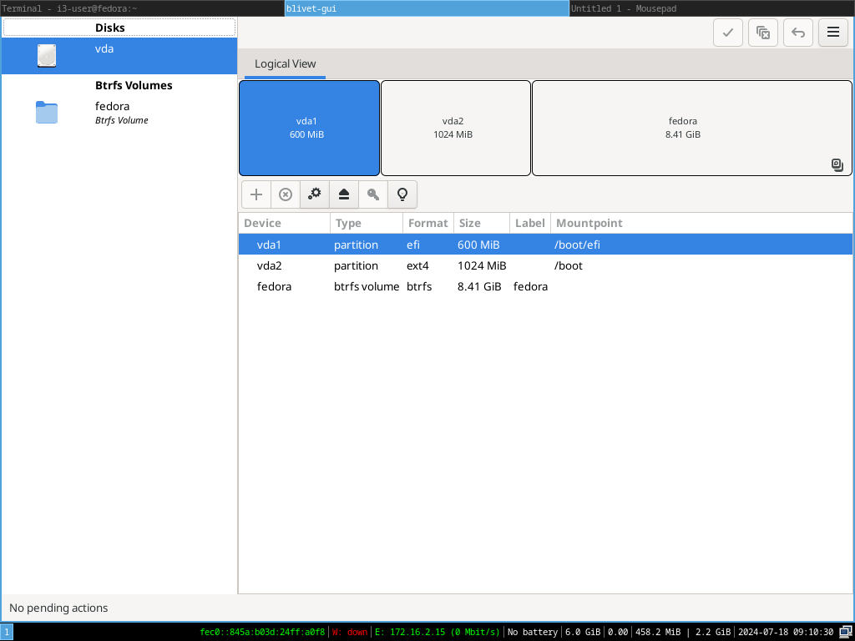Select the vda2 row in device table

(x=546, y=265)
